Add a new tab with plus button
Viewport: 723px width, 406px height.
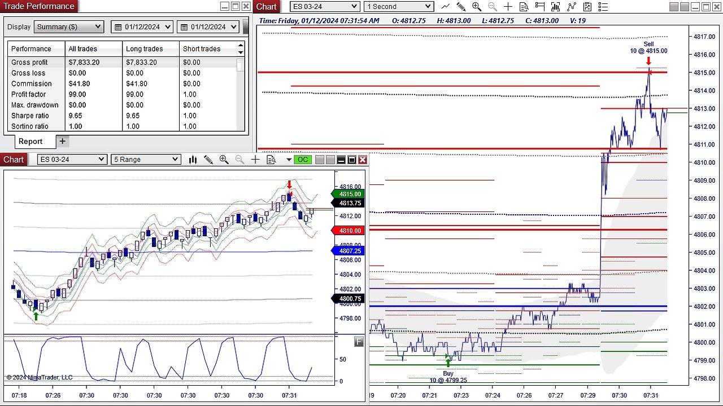(62, 141)
